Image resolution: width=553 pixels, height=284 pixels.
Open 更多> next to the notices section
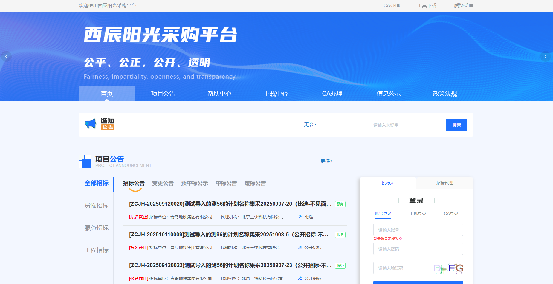pos(310,125)
